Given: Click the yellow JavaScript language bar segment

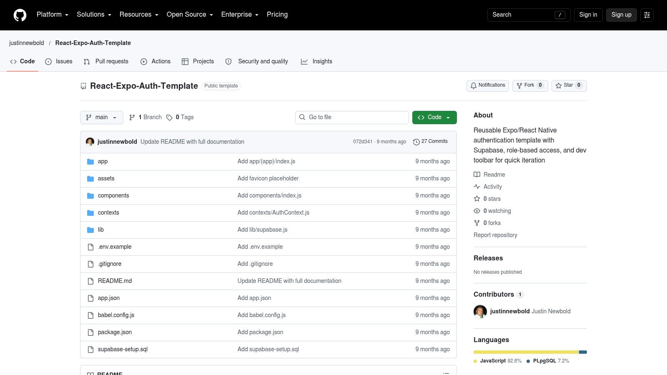Looking at the screenshot, I should point(526,352).
